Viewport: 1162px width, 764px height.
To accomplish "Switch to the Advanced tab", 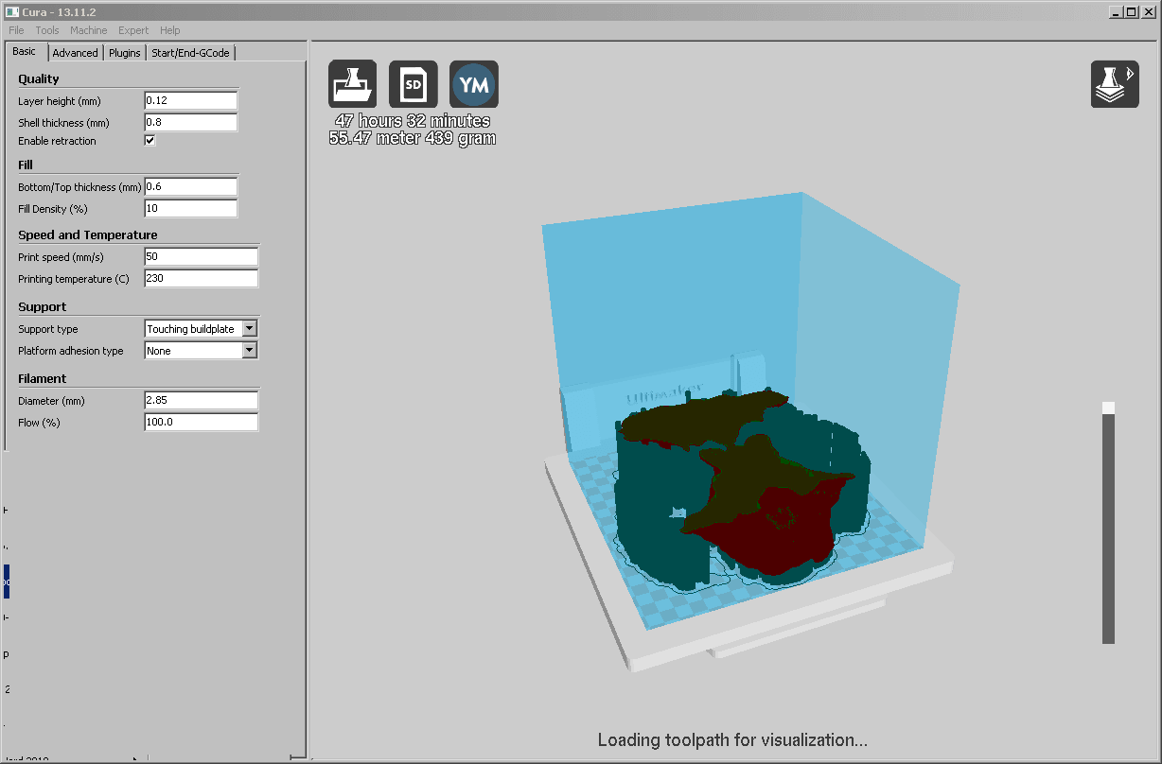I will click(75, 53).
